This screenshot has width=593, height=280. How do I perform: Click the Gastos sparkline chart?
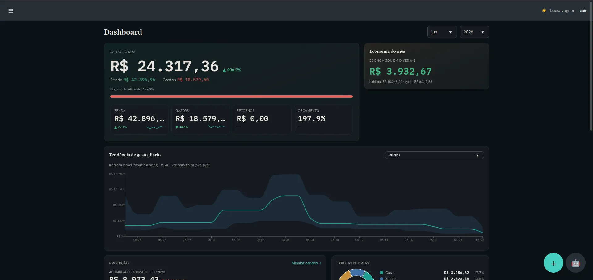216,127
